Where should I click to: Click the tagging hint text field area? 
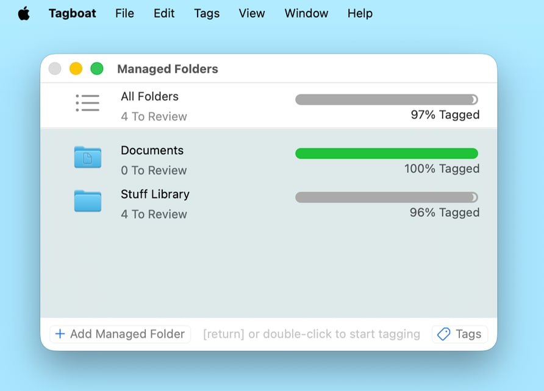click(312, 334)
